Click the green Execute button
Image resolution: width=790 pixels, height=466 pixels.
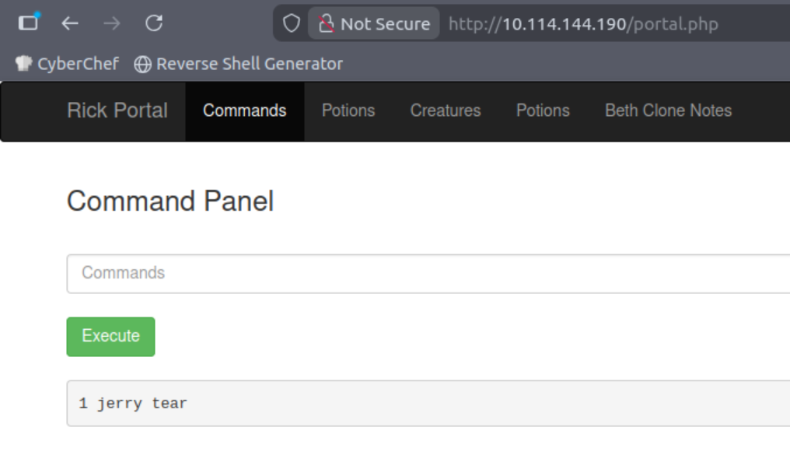click(111, 336)
